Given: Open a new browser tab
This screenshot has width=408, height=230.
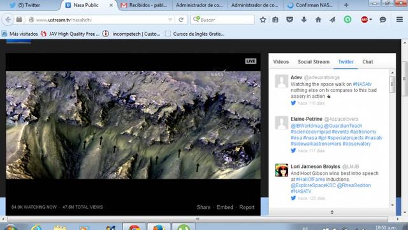Looking at the screenshot, I should pos(346,5).
